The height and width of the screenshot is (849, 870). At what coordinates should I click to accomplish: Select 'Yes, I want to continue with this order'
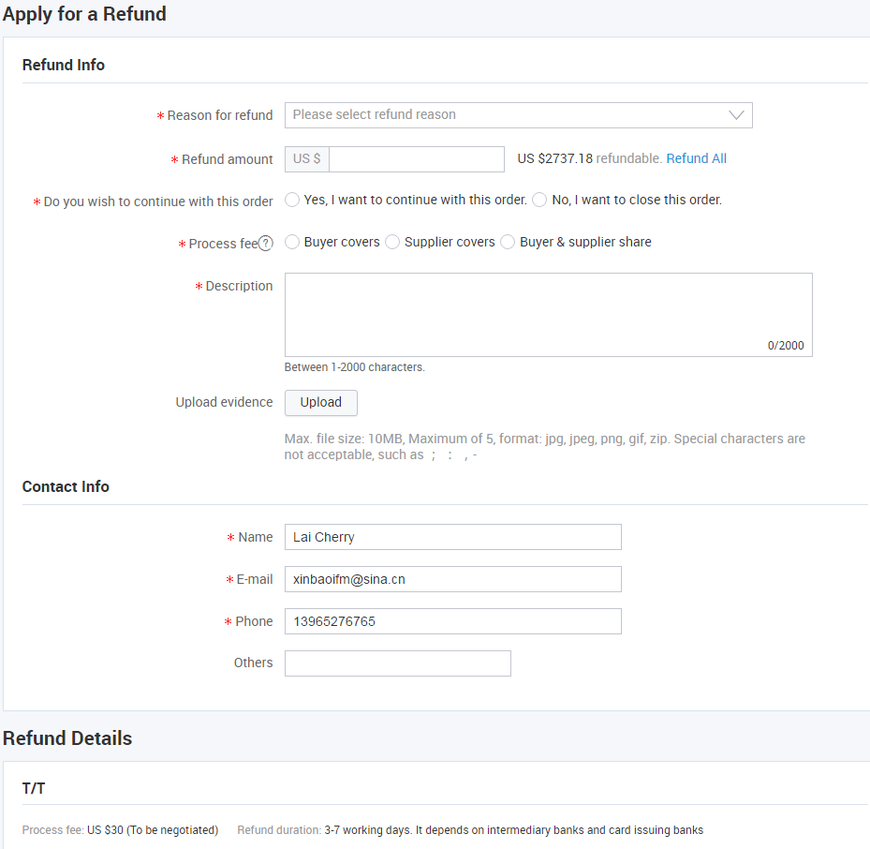[293, 200]
